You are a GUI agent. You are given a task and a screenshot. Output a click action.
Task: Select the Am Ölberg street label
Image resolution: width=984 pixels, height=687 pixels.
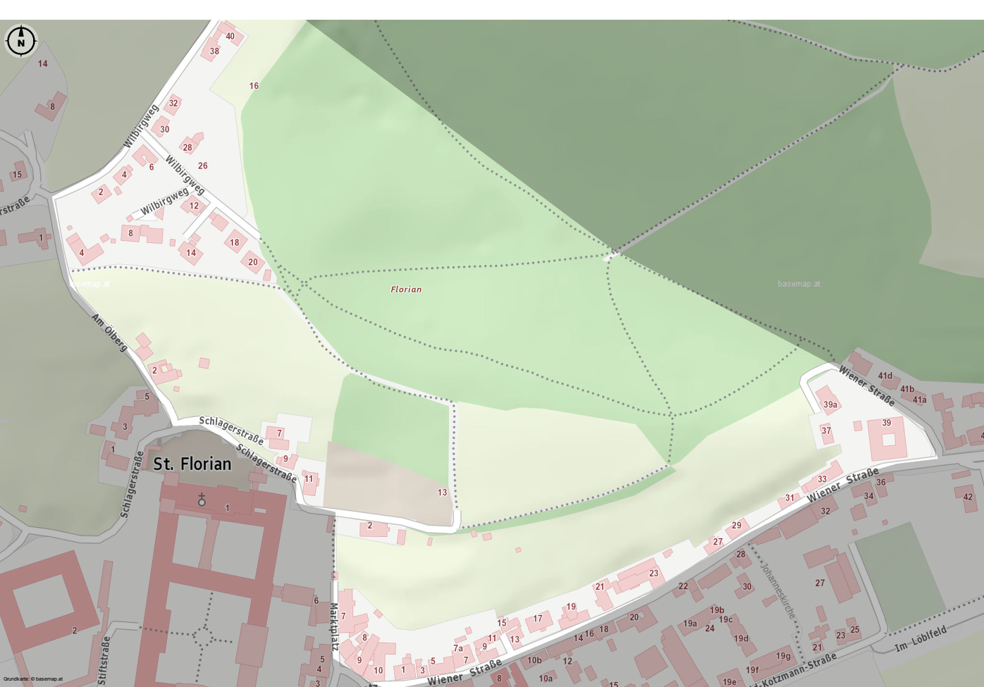(x=109, y=333)
